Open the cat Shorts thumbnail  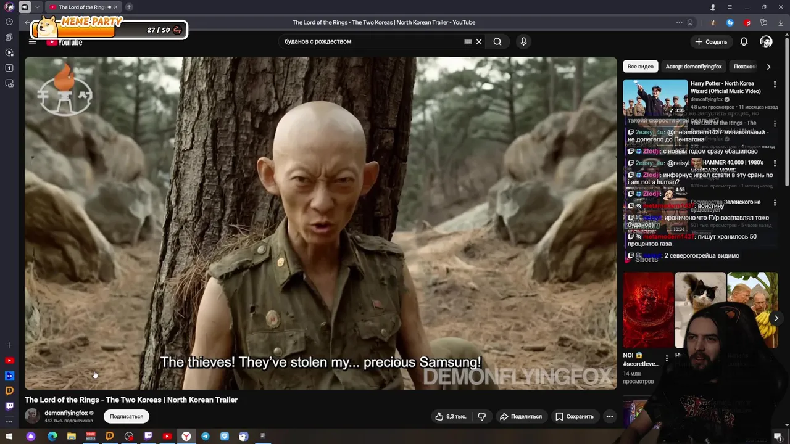[700, 310]
